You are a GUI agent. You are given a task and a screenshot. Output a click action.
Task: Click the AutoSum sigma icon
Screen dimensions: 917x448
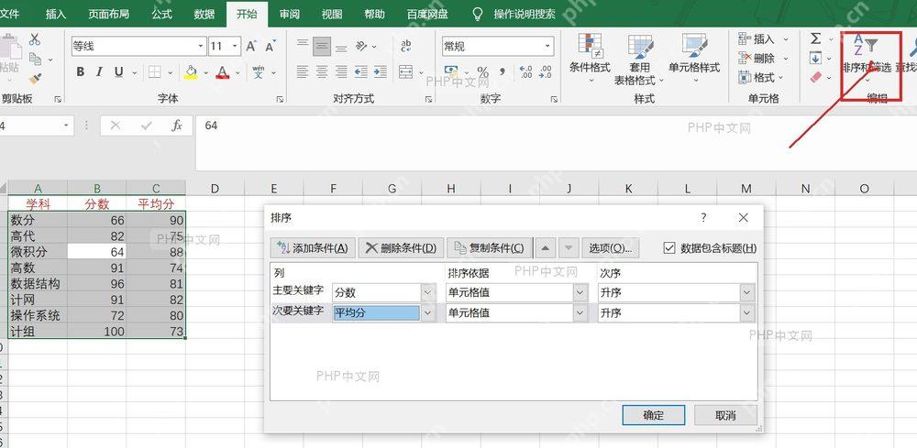[x=815, y=39]
